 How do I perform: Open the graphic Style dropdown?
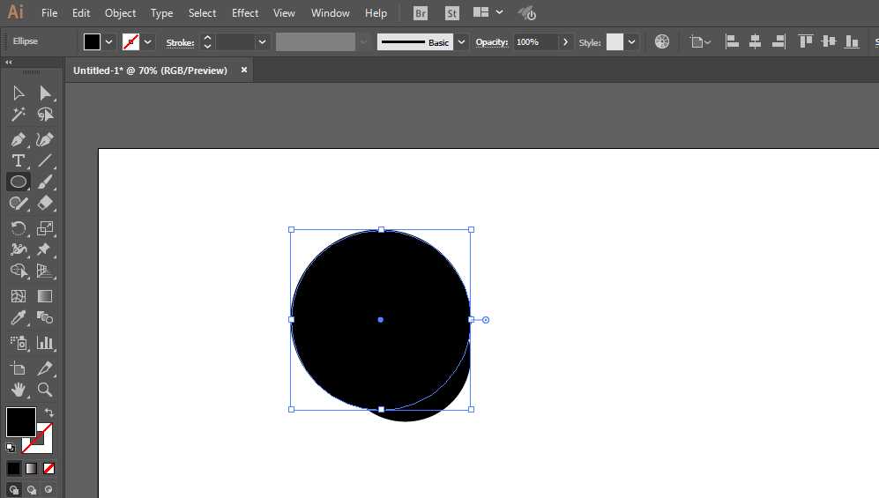(x=631, y=41)
